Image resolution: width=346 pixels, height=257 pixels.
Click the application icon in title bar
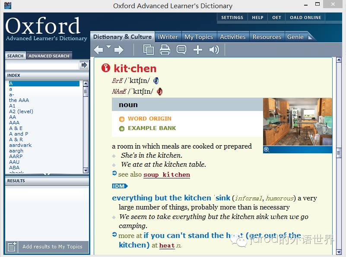click(x=8, y=6)
